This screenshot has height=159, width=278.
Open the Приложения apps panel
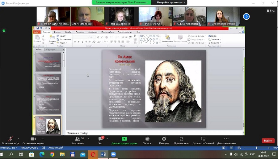(x=181, y=139)
